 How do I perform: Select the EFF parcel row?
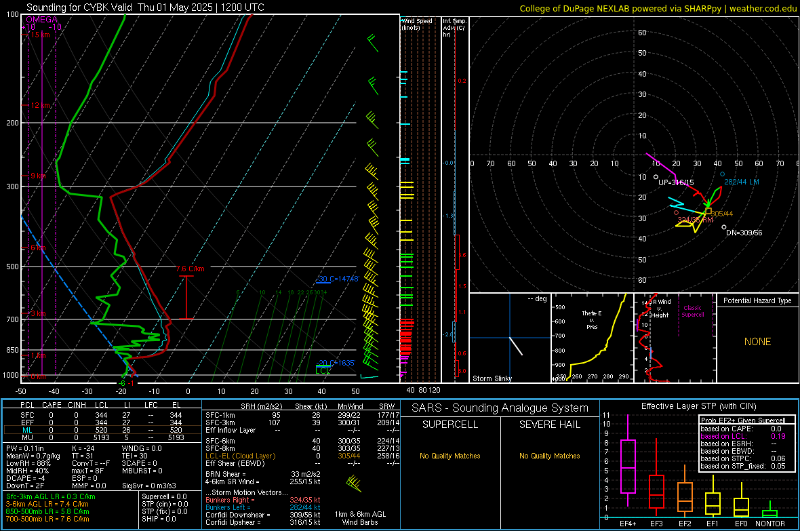(102, 422)
